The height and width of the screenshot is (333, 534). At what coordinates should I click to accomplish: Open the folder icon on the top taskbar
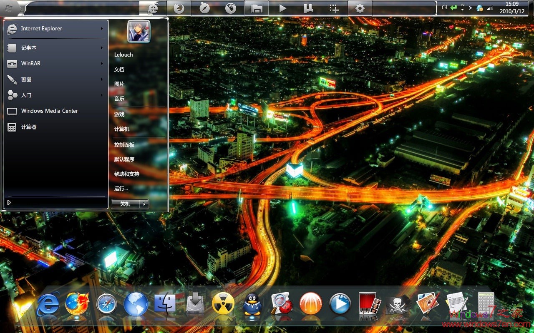(x=256, y=7)
